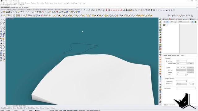
Task: Switch to the Front viewport tab
Action: coord(20,106)
